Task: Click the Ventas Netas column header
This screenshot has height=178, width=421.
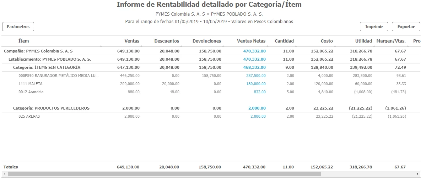Action: tap(251, 41)
